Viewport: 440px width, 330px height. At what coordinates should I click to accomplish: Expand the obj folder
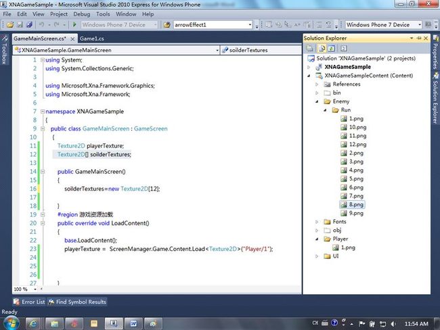[x=317, y=231]
